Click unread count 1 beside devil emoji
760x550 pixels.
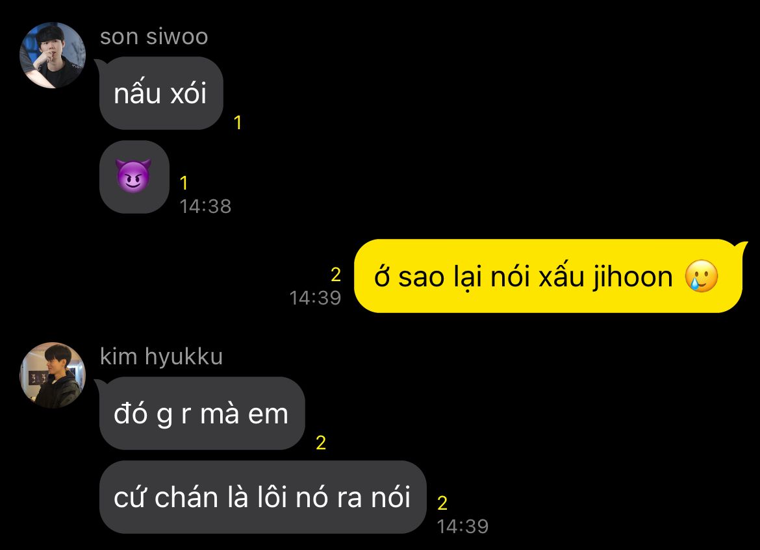[x=184, y=183]
